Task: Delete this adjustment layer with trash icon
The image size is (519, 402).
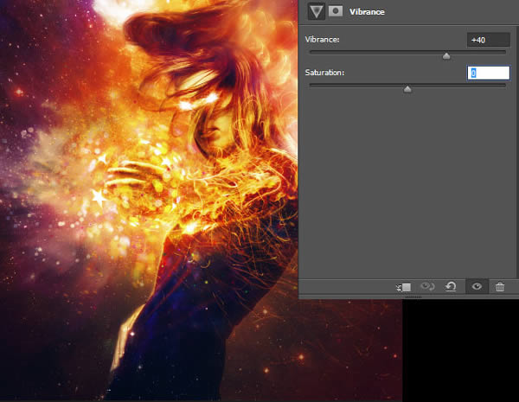Action: 500,286
